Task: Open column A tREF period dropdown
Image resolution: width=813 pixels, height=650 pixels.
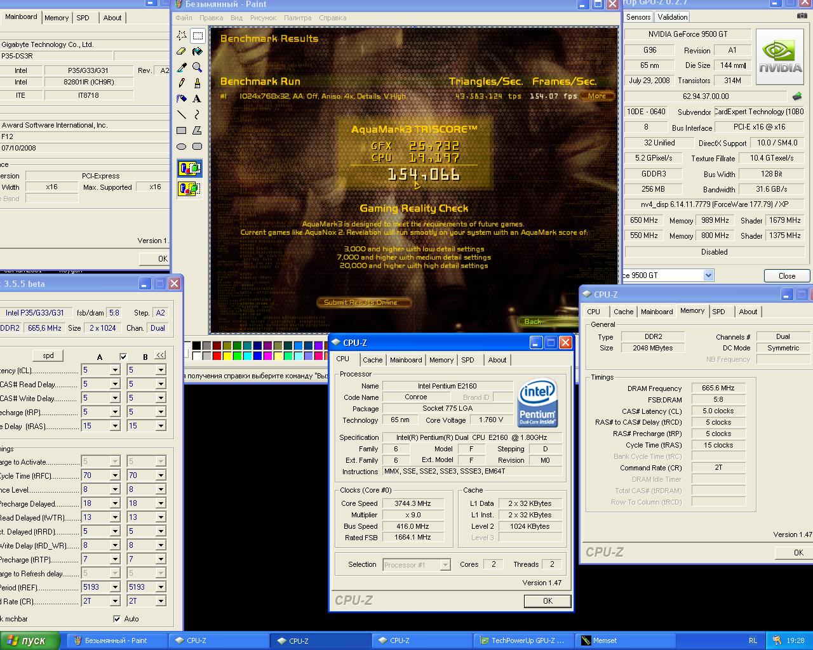Action: (x=115, y=587)
